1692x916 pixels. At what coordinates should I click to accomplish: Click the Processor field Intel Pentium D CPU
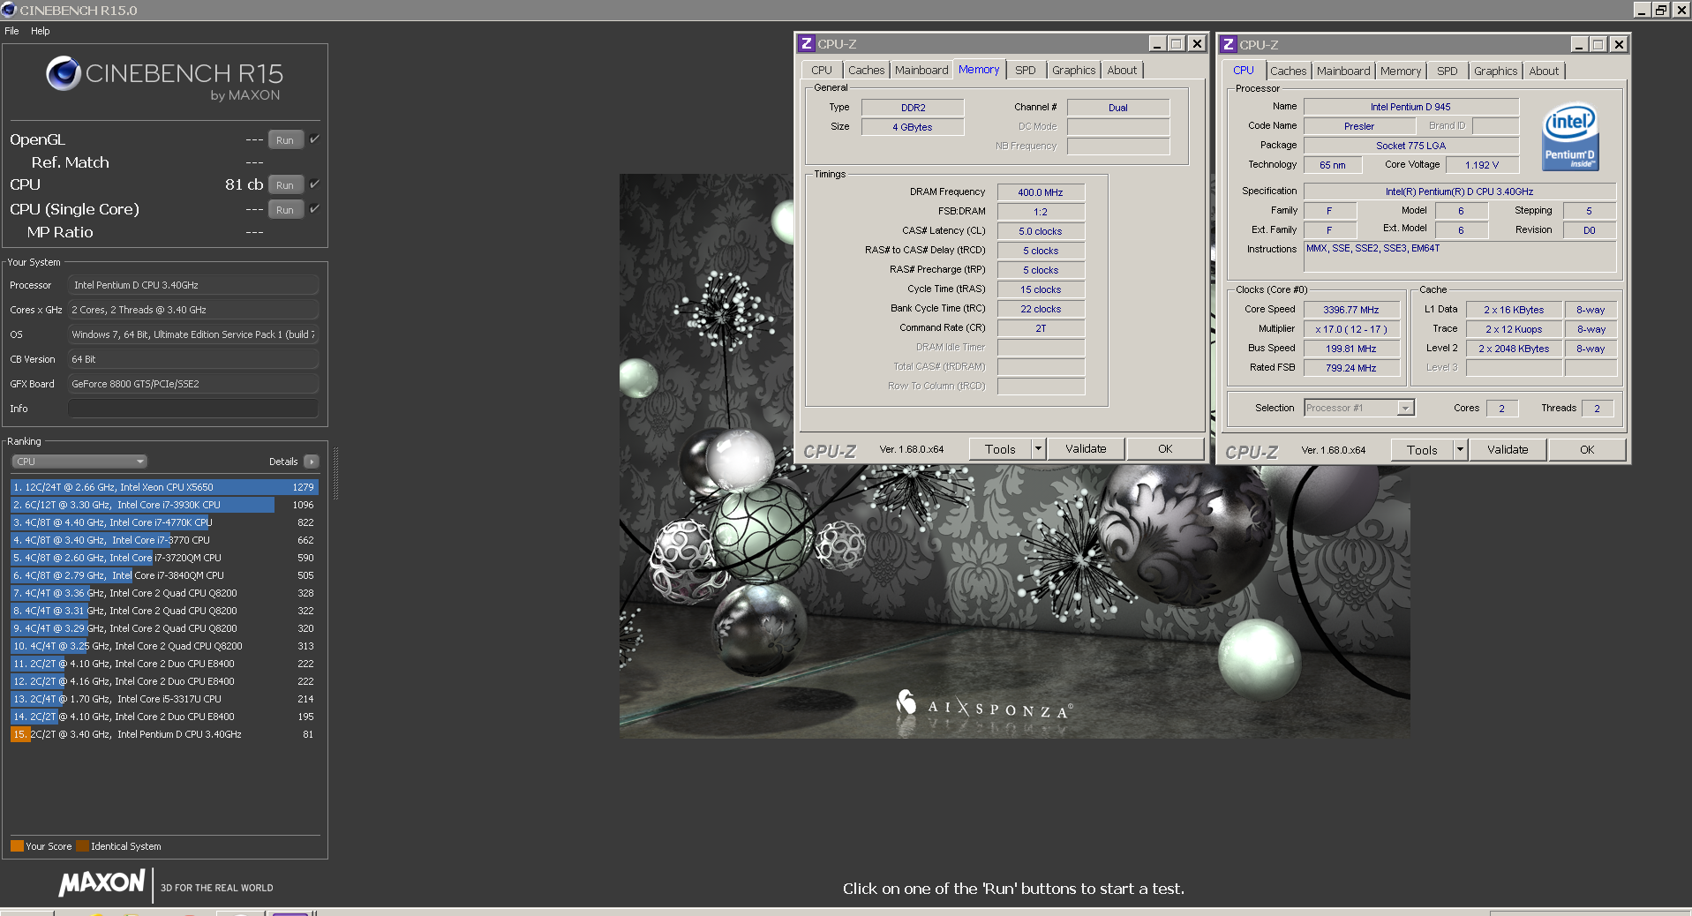click(x=192, y=285)
